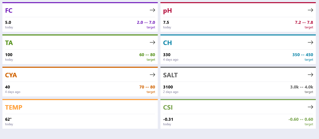Open the CYA heading
The width and height of the screenshot is (319, 139).
click(11, 75)
